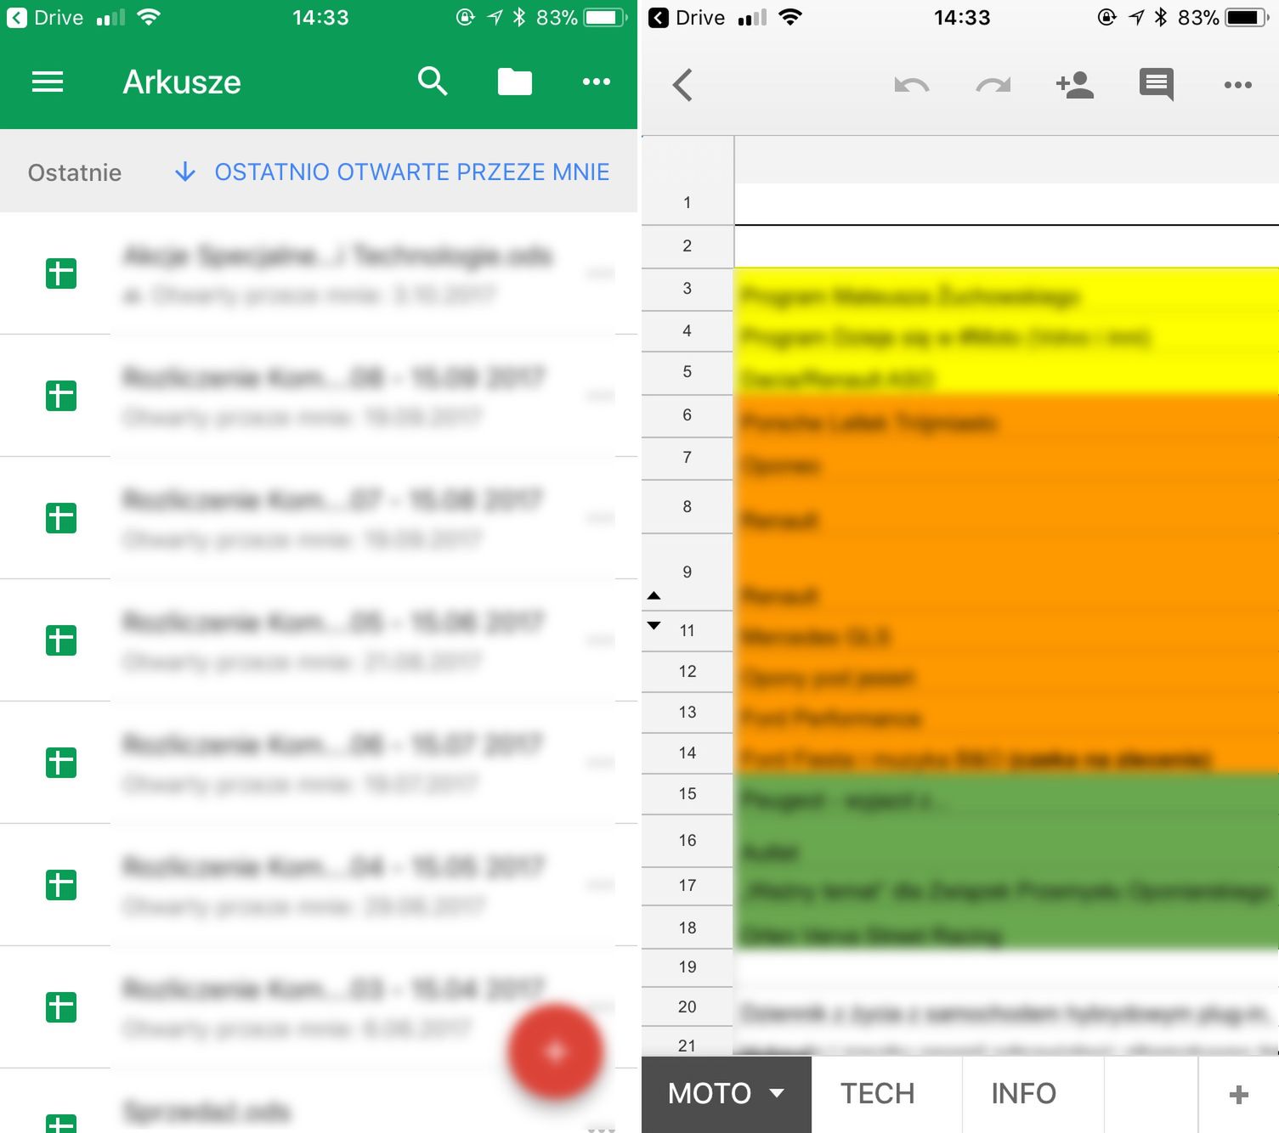Tap the orange cell in row 7
The image size is (1279, 1133).
1006,459
